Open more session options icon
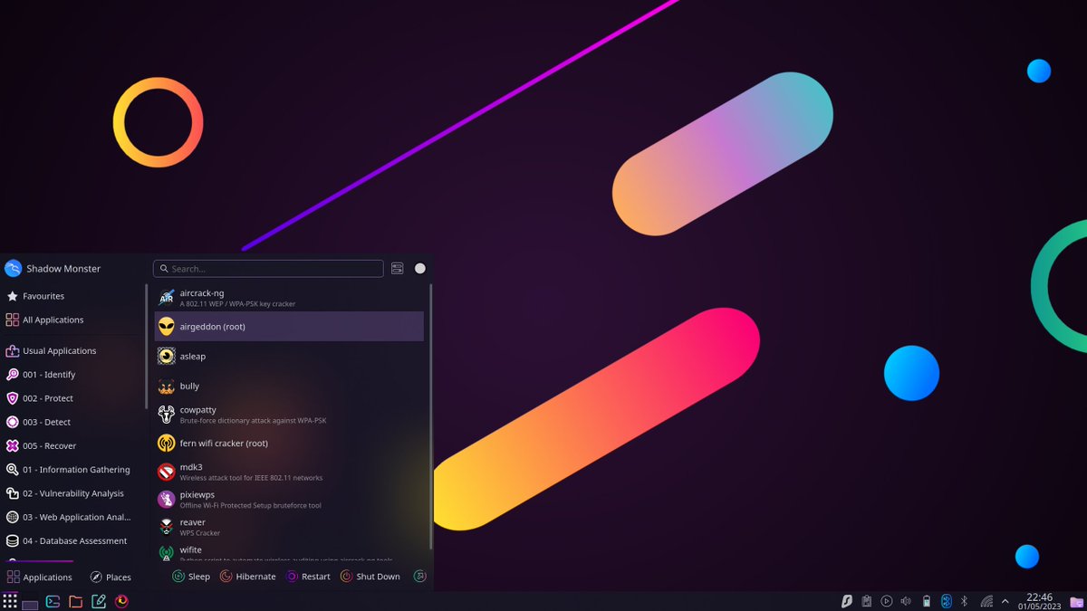This screenshot has height=611, width=1087. [419, 577]
